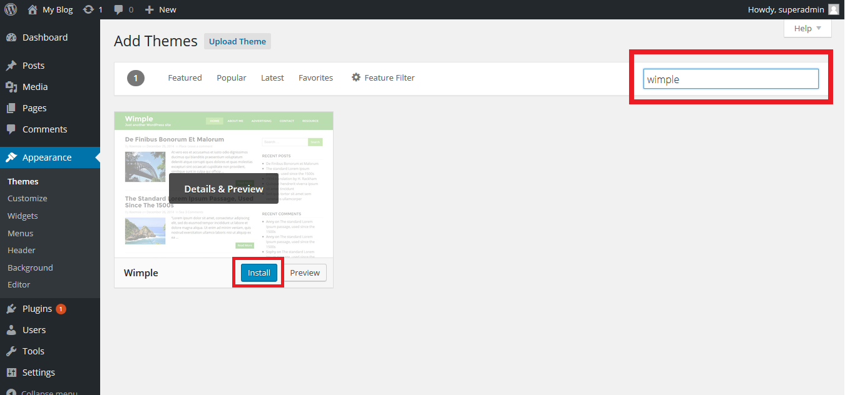Open the Appearance menu label

(47, 157)
